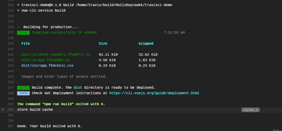This screenshot has height=131, width=282.
Task: Click line number 233
Action: pyautogui.click(x=10, y=10)
